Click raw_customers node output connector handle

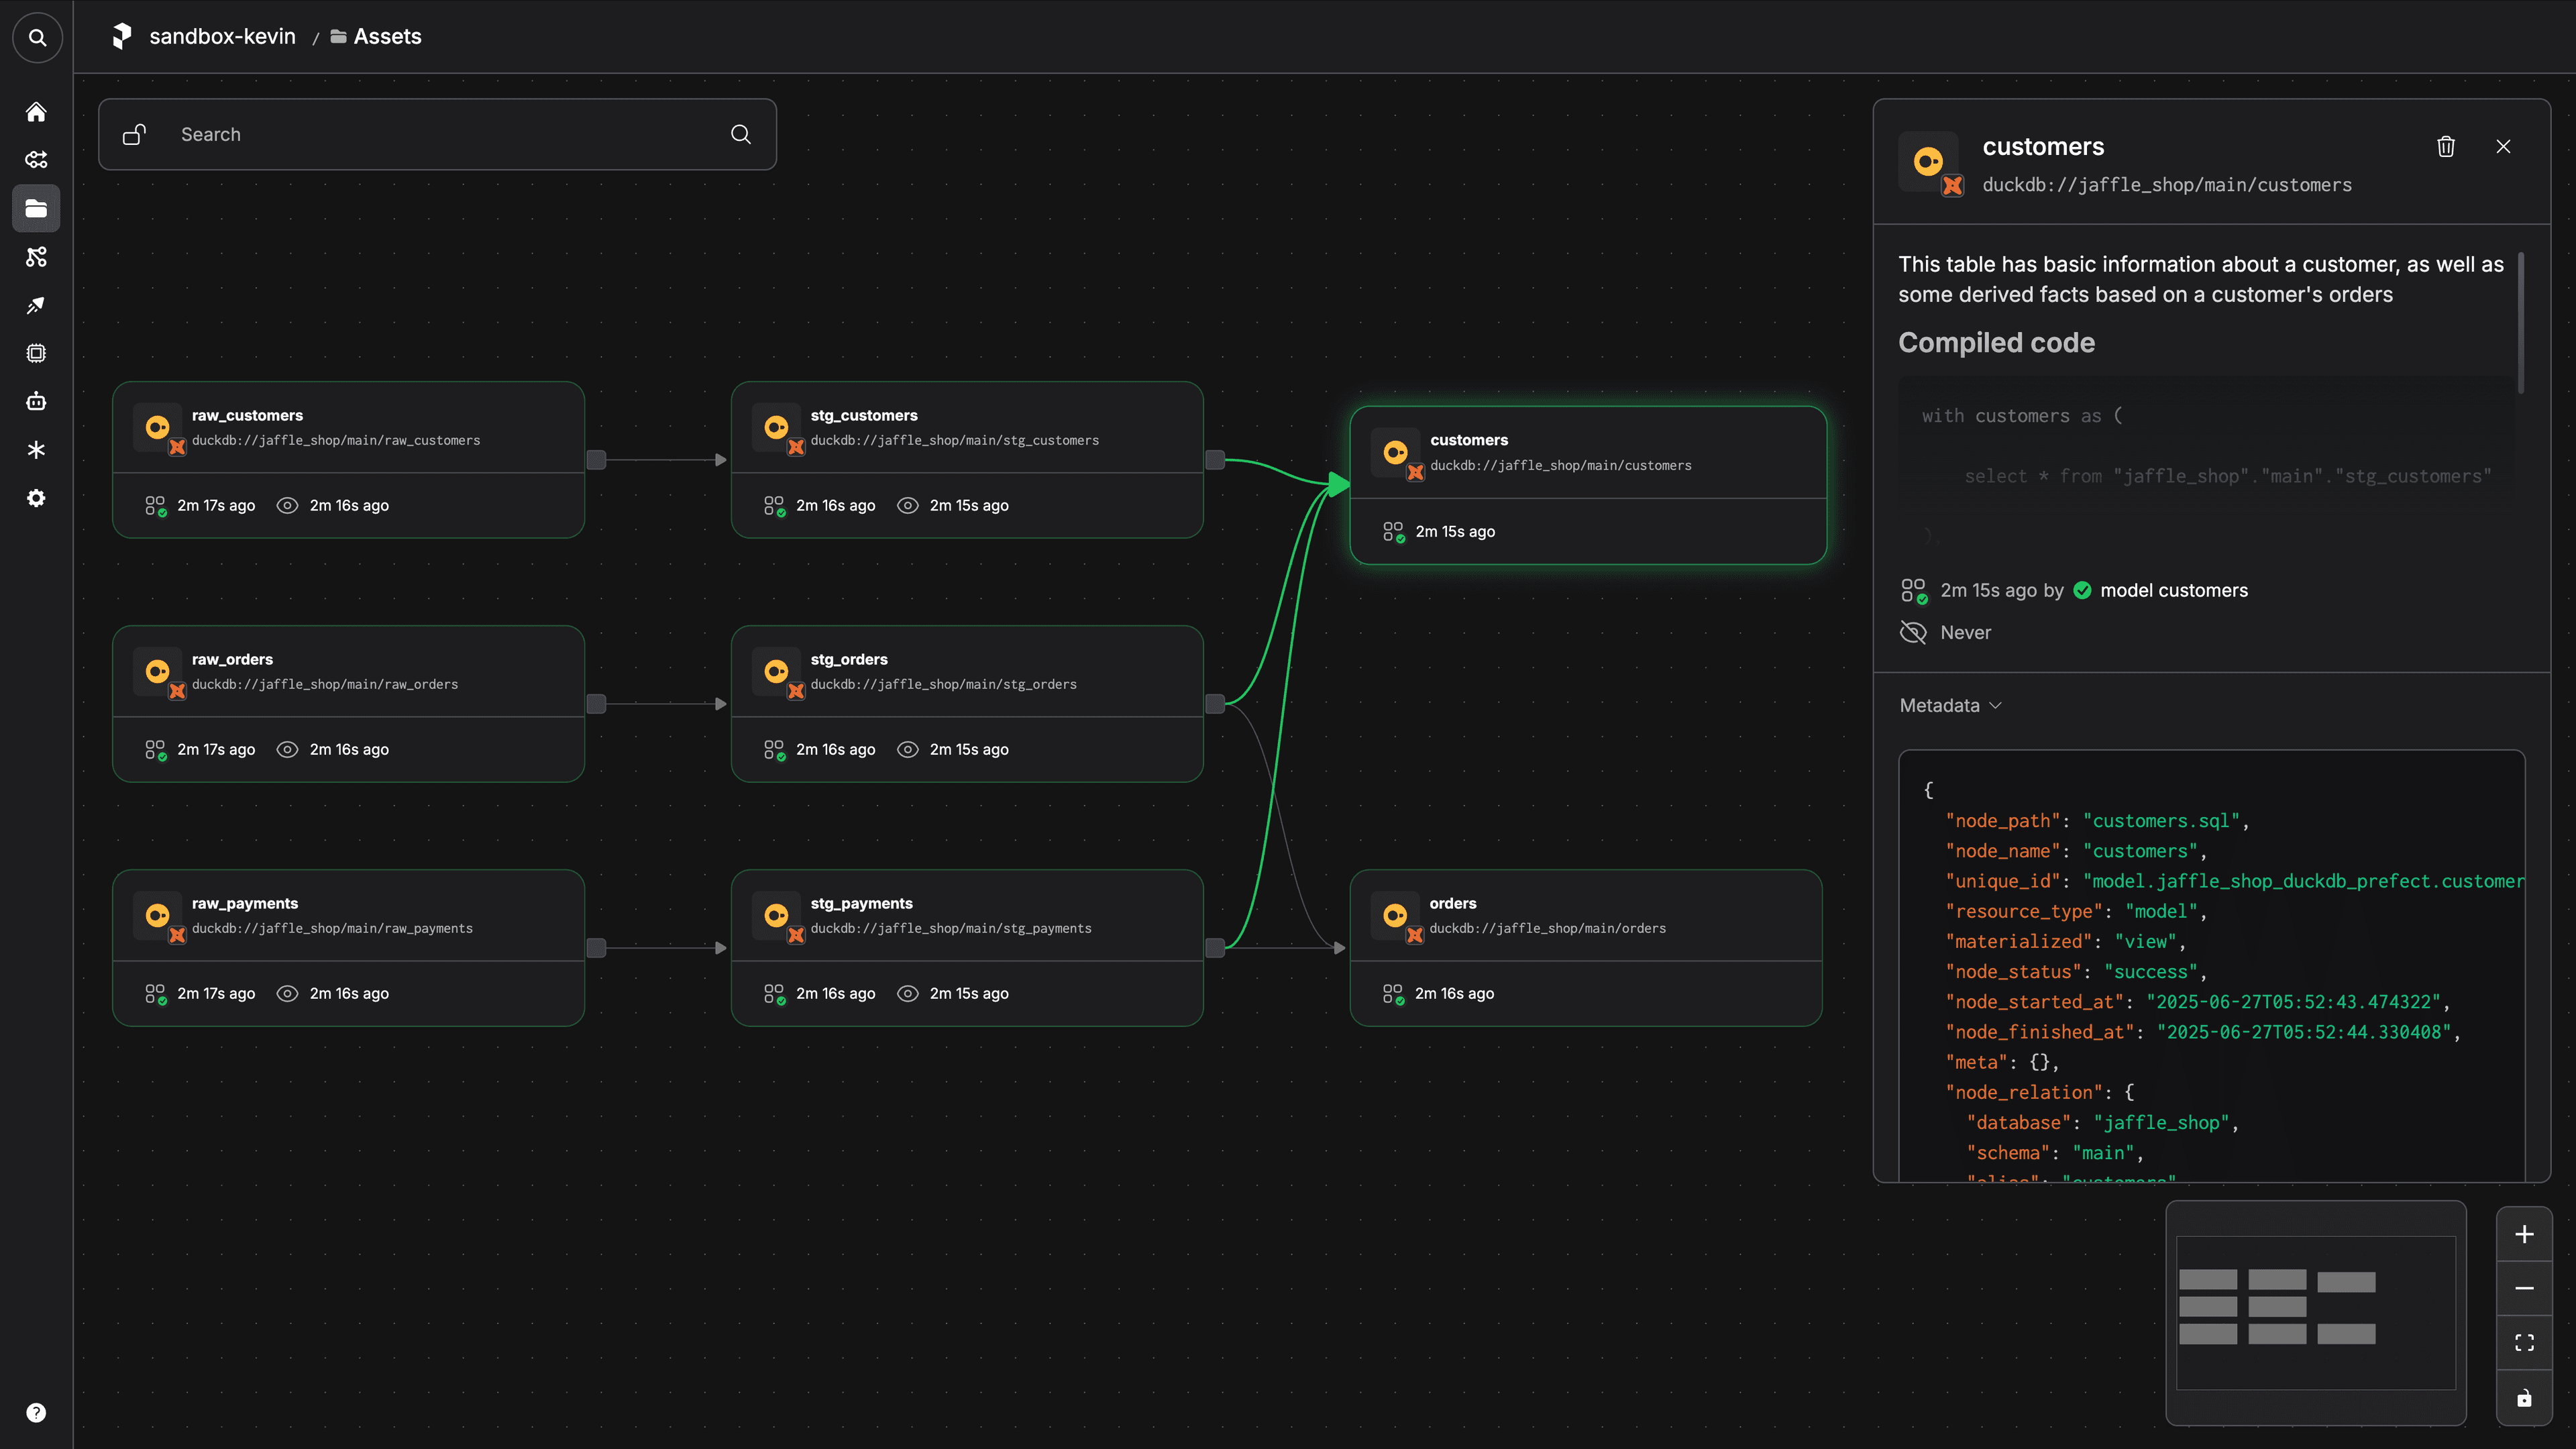596,460
